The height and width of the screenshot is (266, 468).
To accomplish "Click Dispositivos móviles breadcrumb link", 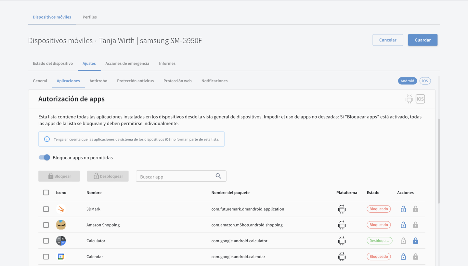I will pyautogui.click(x=60, y=41).
